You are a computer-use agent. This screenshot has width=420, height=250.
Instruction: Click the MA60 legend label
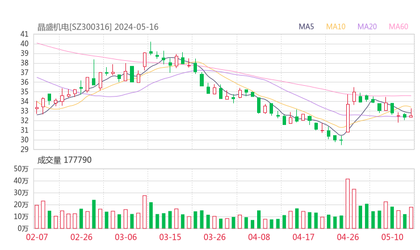398,27
